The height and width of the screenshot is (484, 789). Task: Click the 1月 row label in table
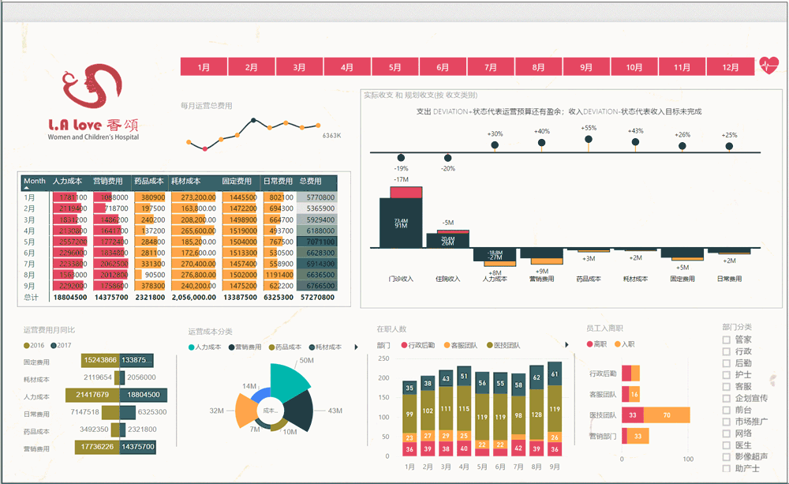tap(29, 197)
